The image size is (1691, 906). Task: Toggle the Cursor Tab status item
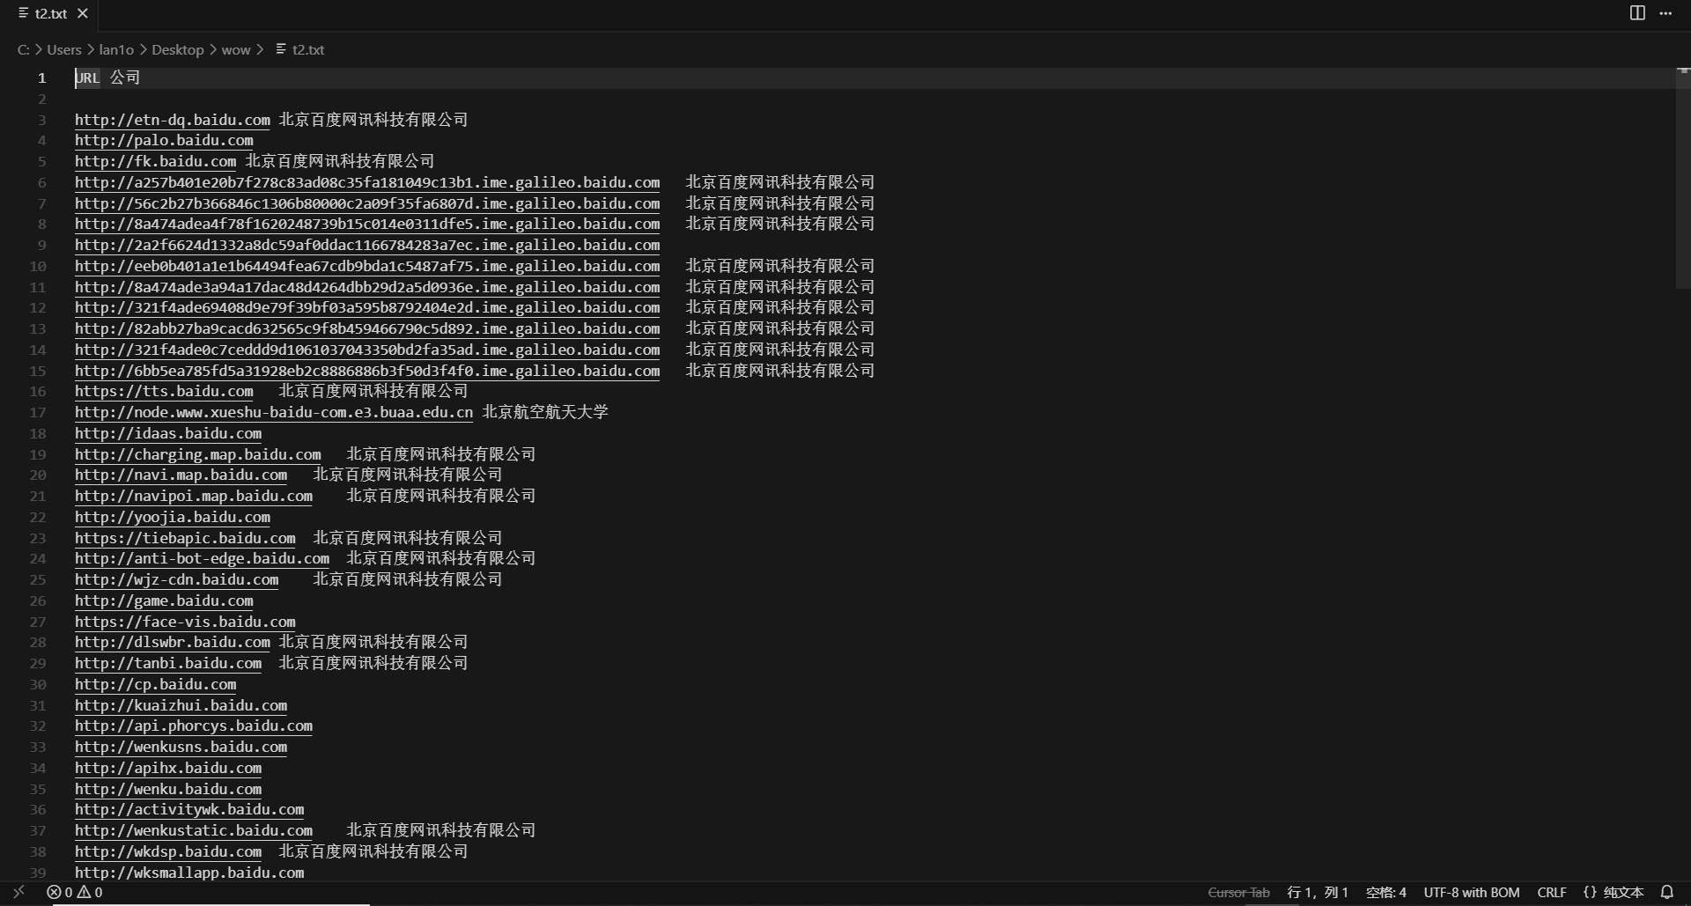tap(1238, 892)
